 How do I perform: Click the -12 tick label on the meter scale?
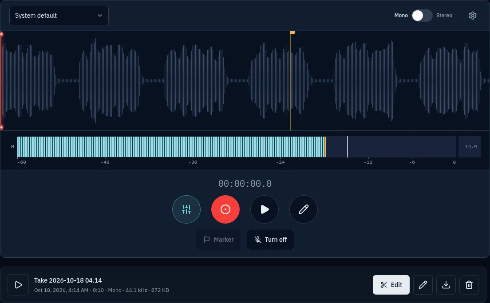368,162
